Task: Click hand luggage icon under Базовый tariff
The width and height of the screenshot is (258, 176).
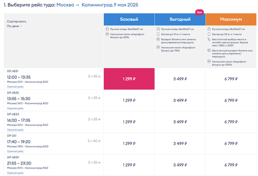Action: pyautogui.click(x=107, y=29)
